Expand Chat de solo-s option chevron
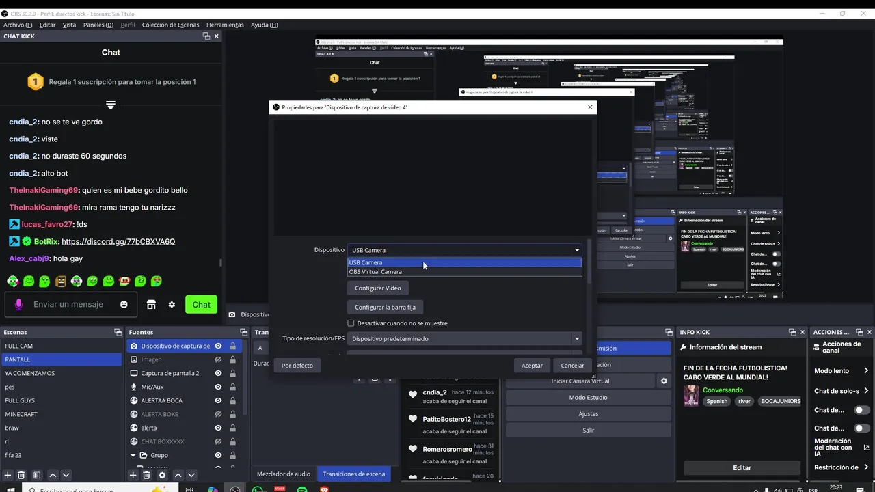875x492 pixels. point(866,391)
